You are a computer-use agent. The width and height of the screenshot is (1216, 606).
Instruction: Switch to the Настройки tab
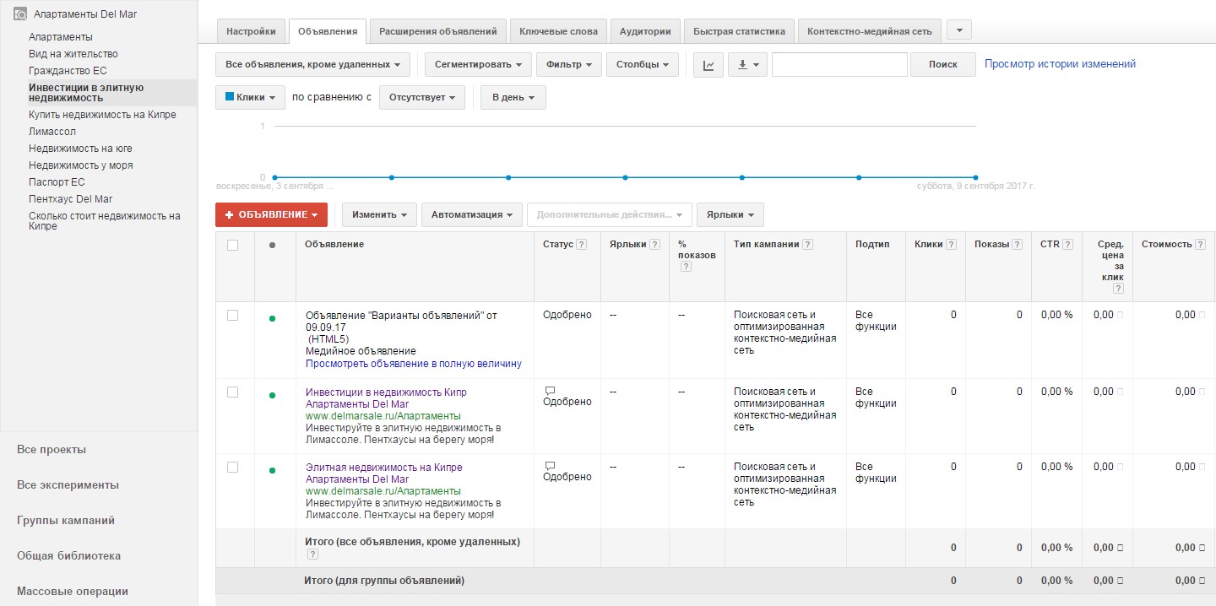point(251,31)
